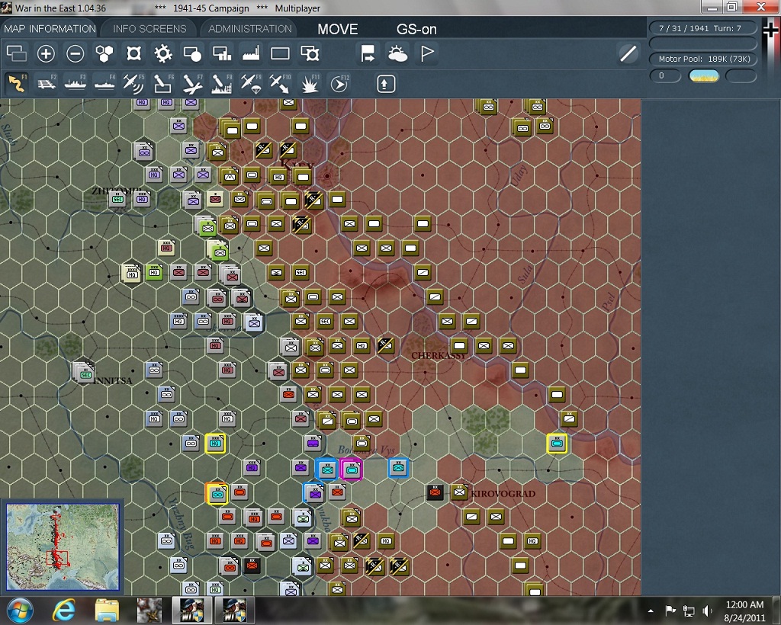The width and height of the screenshot is (781, 625).
Task: Select F7 bomb airfield icon
Action: tap(192, 84)
